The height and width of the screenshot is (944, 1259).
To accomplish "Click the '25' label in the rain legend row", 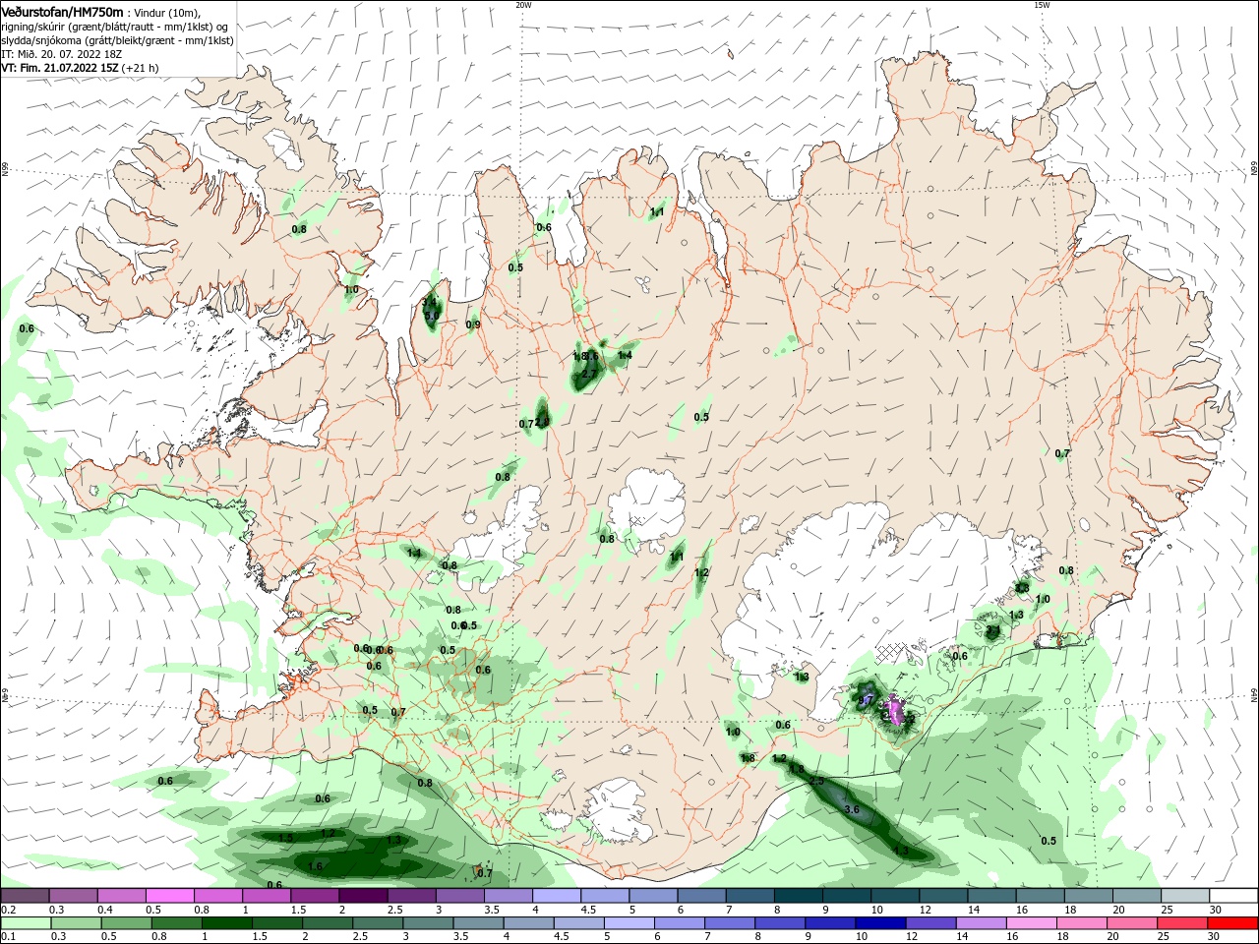I will (1166, 937).
